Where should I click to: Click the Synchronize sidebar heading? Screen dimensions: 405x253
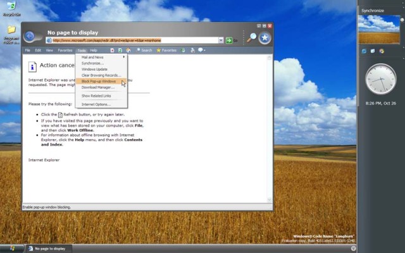click(x=373, y=11)
